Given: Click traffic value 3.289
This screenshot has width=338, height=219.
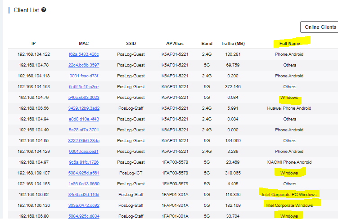Looking at the screenshot, I should click(233, 152).
